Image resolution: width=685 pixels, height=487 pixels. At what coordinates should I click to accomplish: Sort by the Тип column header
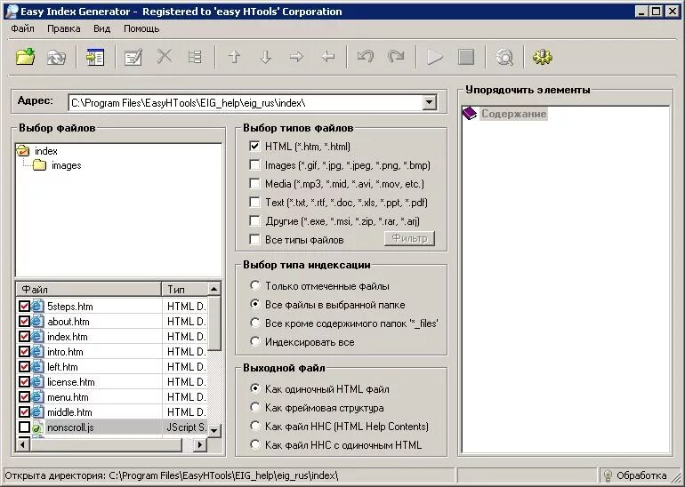click(184, 290)
